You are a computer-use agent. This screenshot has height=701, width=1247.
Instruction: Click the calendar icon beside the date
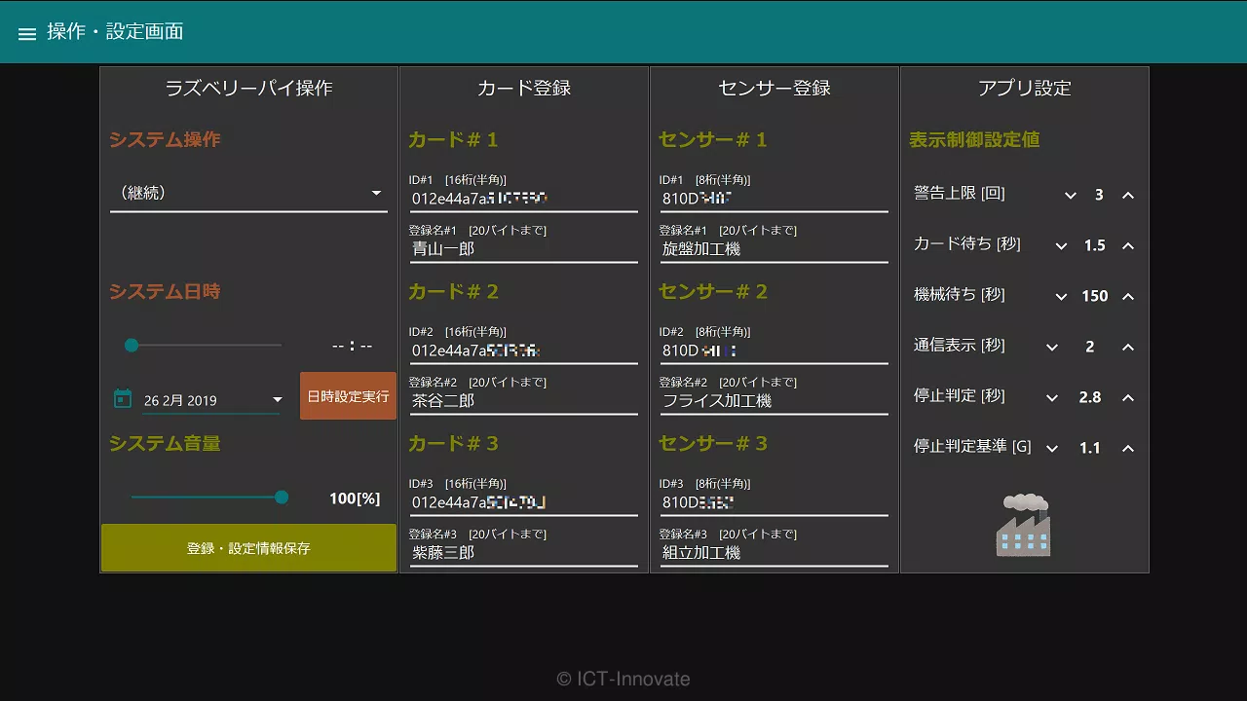click(123, 398)
